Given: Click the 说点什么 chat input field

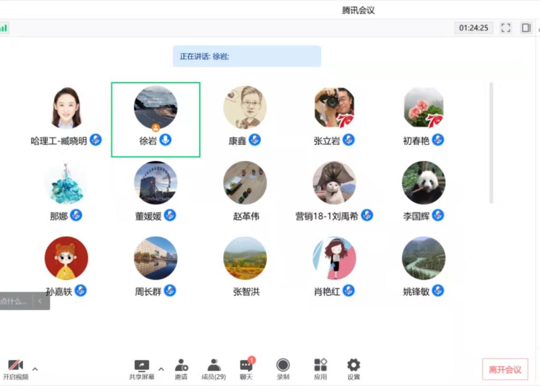Looking at the screenshot, I should [15, 301].
